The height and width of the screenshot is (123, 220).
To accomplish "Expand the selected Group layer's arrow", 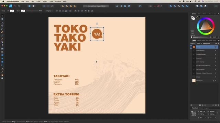I will point(191,47).
